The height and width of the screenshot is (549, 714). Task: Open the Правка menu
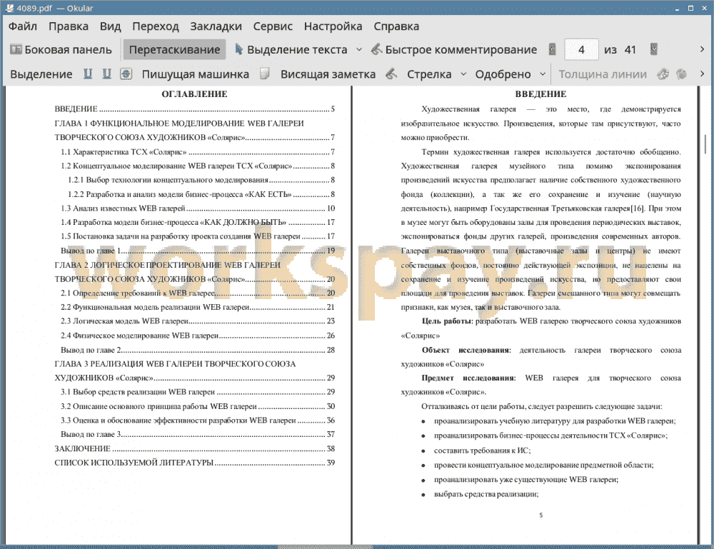69,26
